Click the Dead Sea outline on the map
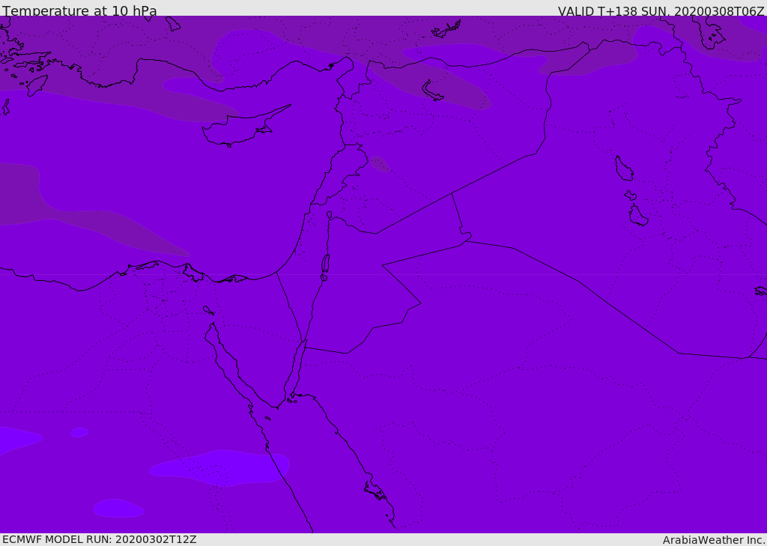 [325, 267]
